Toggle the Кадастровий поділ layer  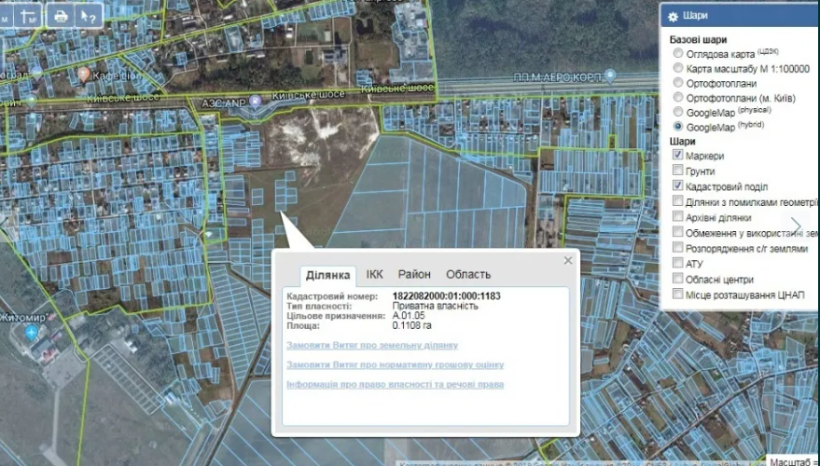click(x=678, y=186)
